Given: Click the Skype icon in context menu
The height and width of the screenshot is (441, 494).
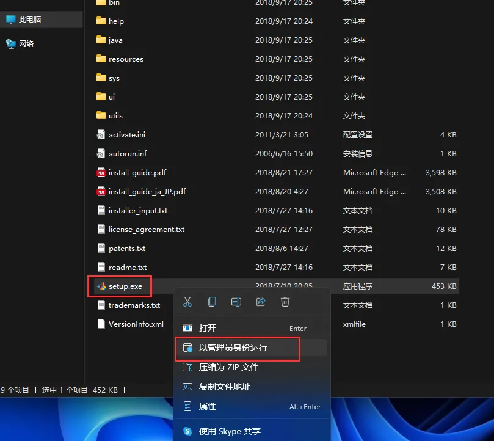Looking at the screenshot, I should pyautogui.click(x=187, y=431).
